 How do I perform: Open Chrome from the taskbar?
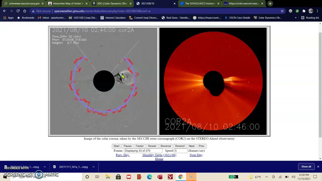pyautogui.click(x=181, y=177)
